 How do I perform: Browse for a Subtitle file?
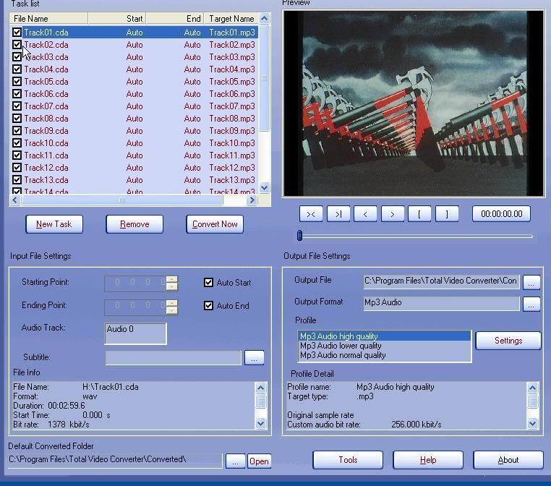[254, 358]
